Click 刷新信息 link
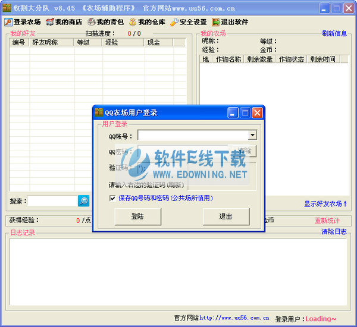The height and width of the screenshot is (327, 357). click(x=334, y=34)
